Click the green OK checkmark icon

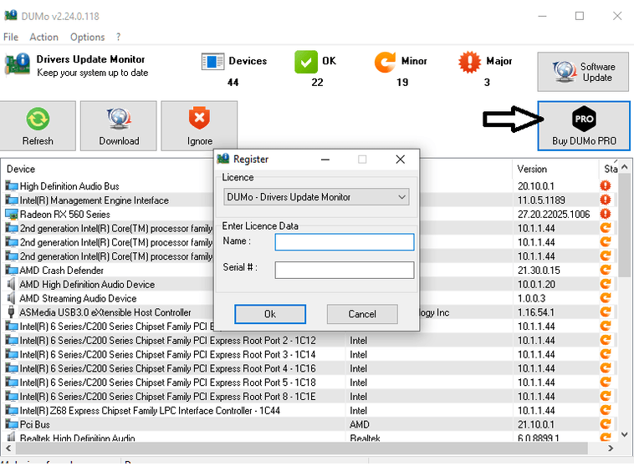(306, 62)
